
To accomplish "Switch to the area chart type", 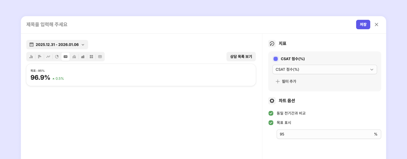I will [83, 57].
